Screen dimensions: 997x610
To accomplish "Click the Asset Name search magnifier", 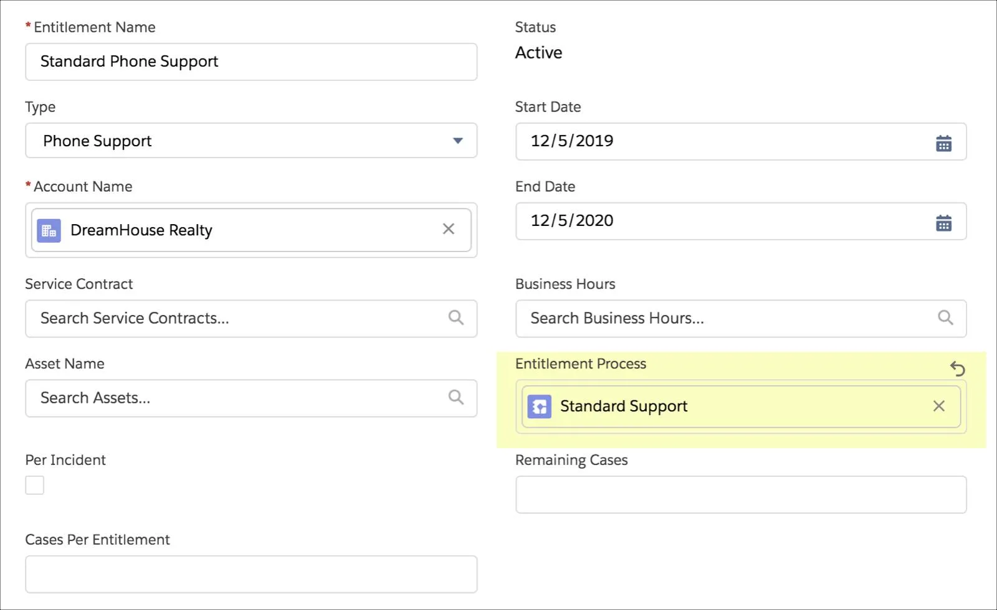I will [456, 397].
